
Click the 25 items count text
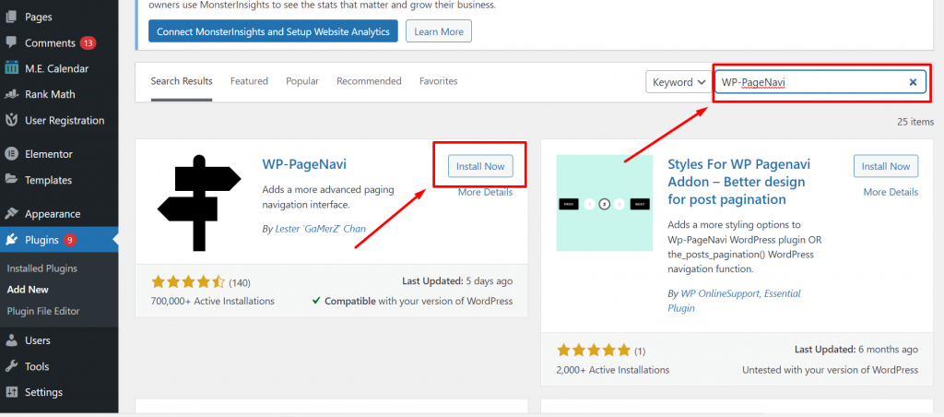click(x=915, y=122)
